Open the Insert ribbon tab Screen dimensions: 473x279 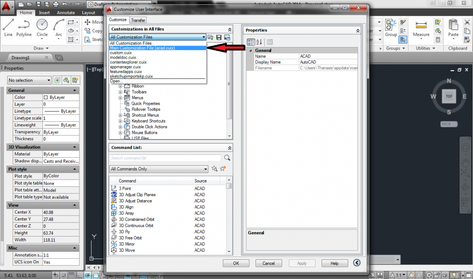44,13
